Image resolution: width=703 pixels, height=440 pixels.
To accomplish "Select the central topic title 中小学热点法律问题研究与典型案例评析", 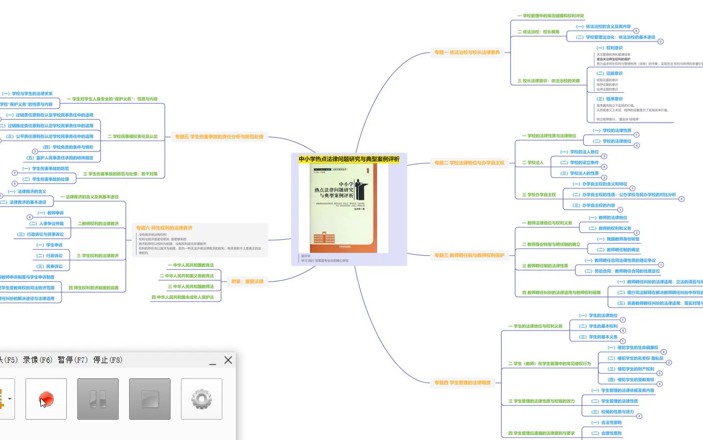I will [349, 159].
